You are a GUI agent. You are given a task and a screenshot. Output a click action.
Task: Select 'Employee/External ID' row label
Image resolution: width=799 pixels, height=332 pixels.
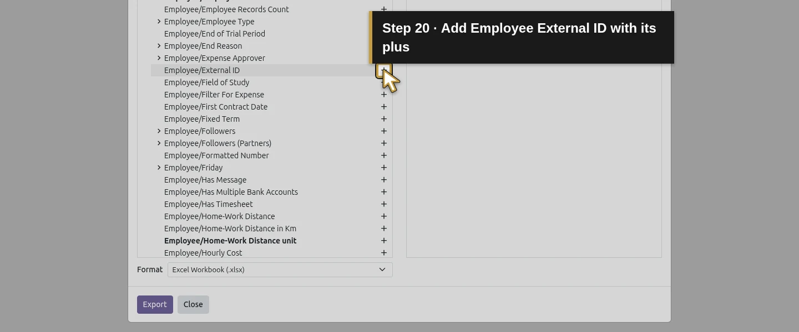click(x=202, y=70)
